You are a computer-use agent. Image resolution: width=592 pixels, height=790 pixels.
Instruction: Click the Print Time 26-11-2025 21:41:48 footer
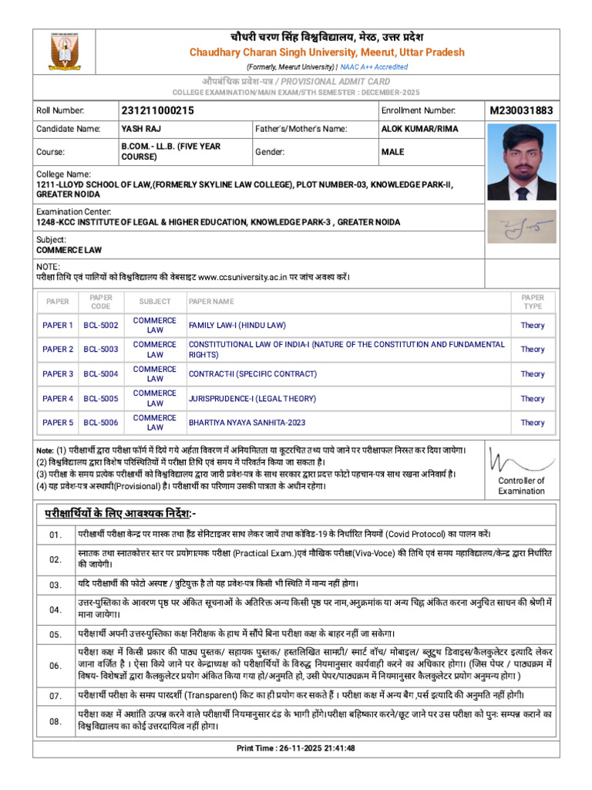tap(296, 748)
